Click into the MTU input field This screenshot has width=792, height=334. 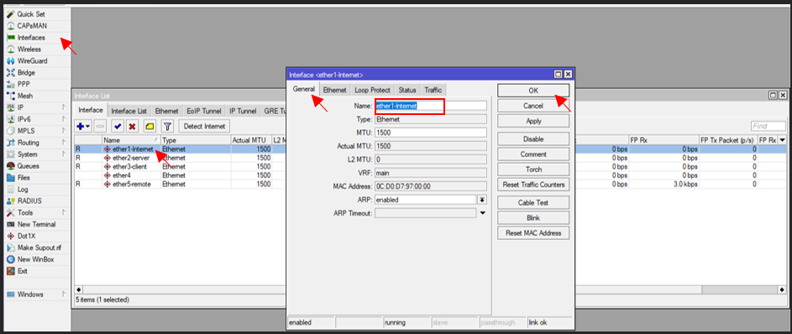tap(431, 133)
